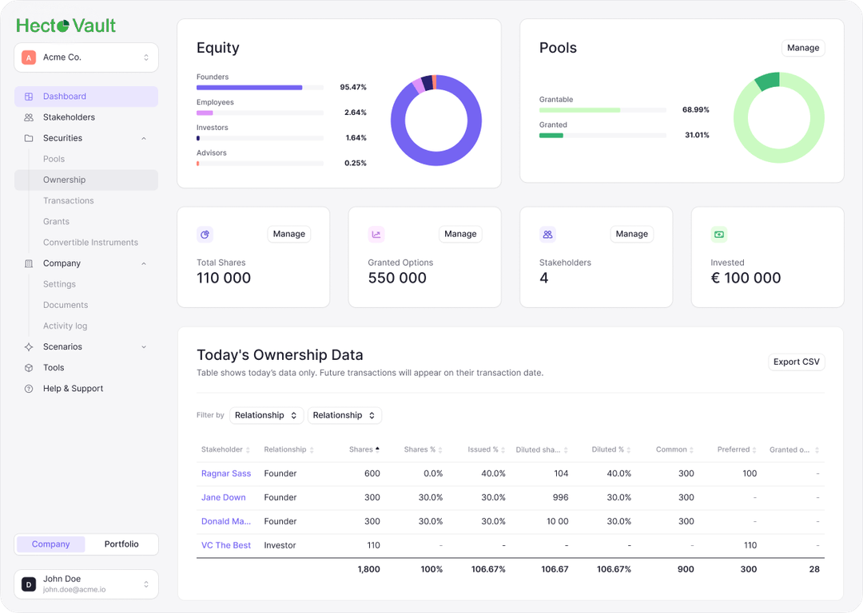This screenshot has width=863, height=613.
Task: Click the people icon on Stakeholders card
Action: coord(547,234)
